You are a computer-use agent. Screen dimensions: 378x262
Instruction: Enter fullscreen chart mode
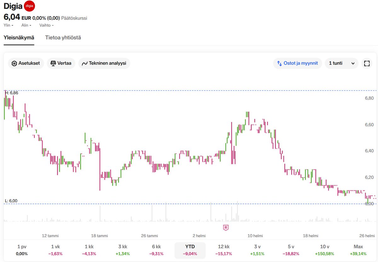tap(367, 63)
